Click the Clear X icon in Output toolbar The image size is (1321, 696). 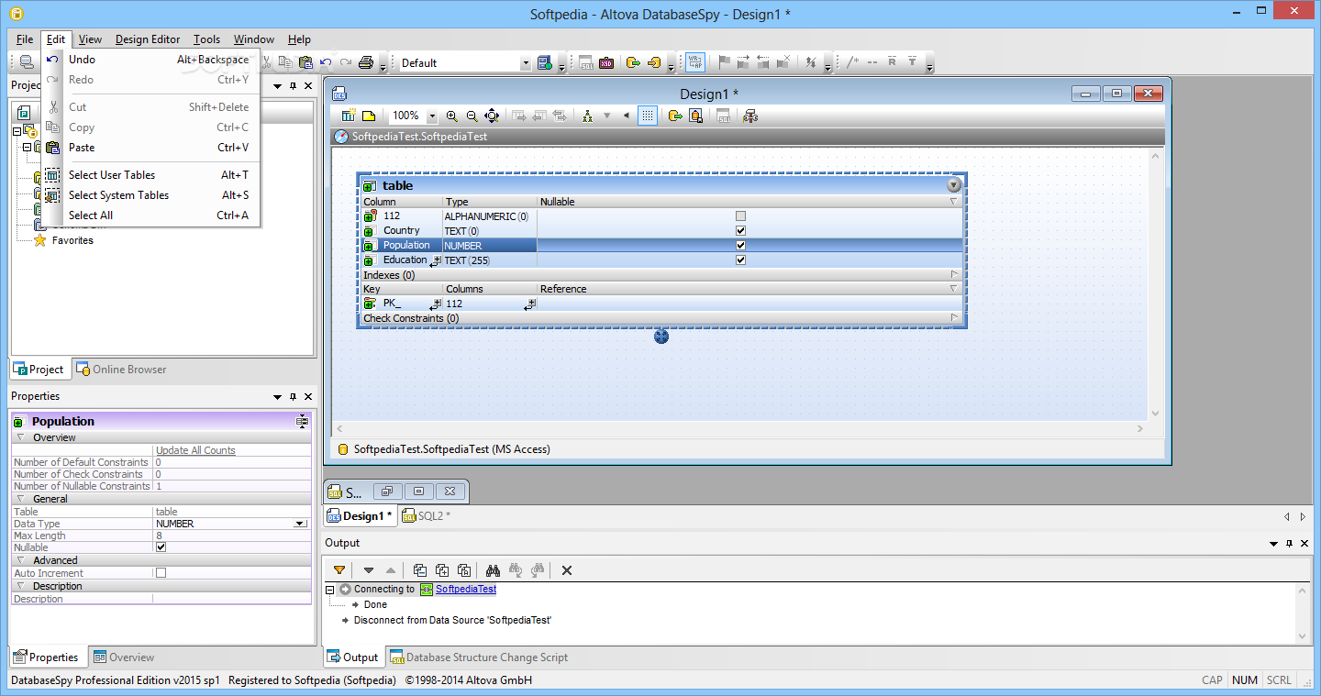tap(567, 570)
